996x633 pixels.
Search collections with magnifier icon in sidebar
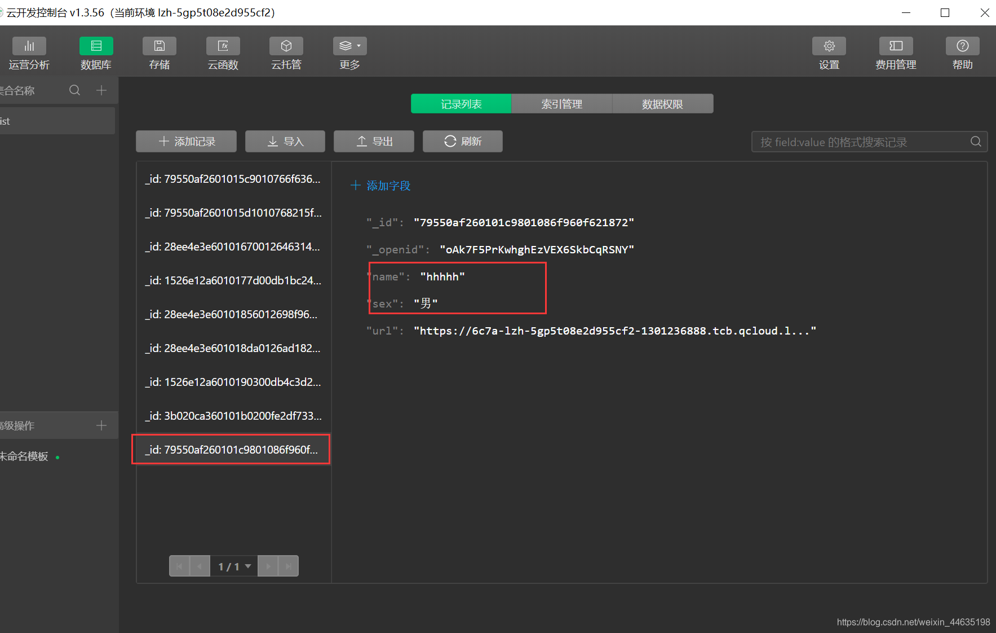[74, 90]
